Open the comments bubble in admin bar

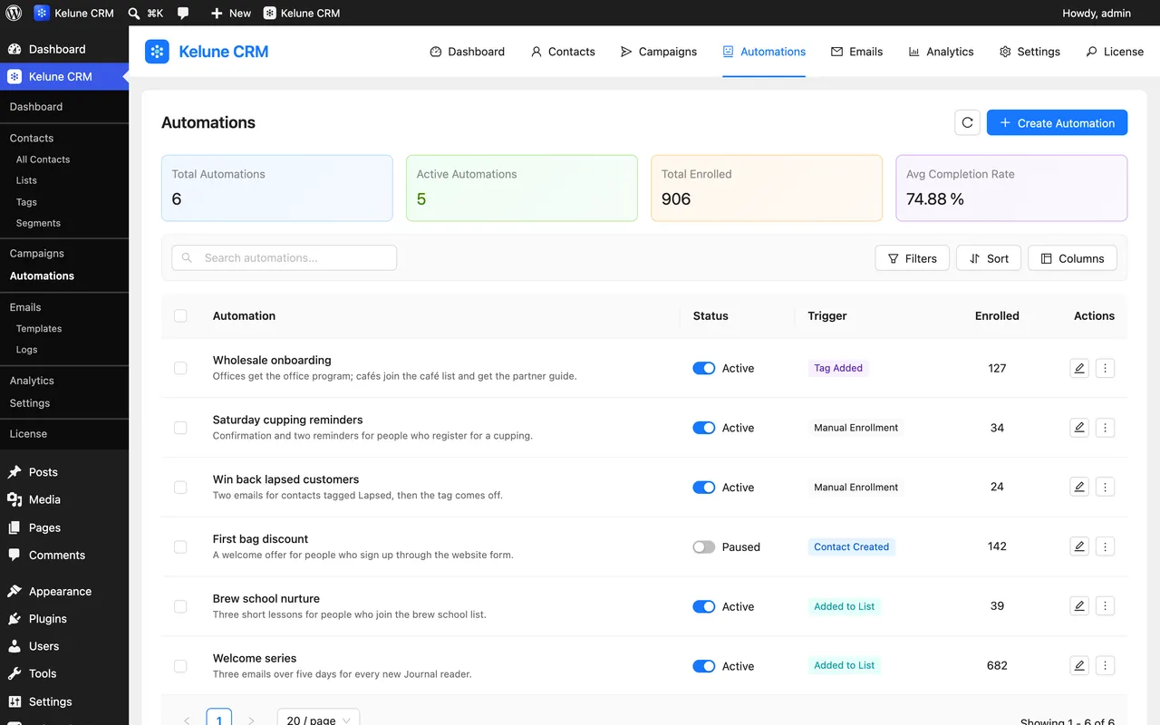tap(183, 13)
